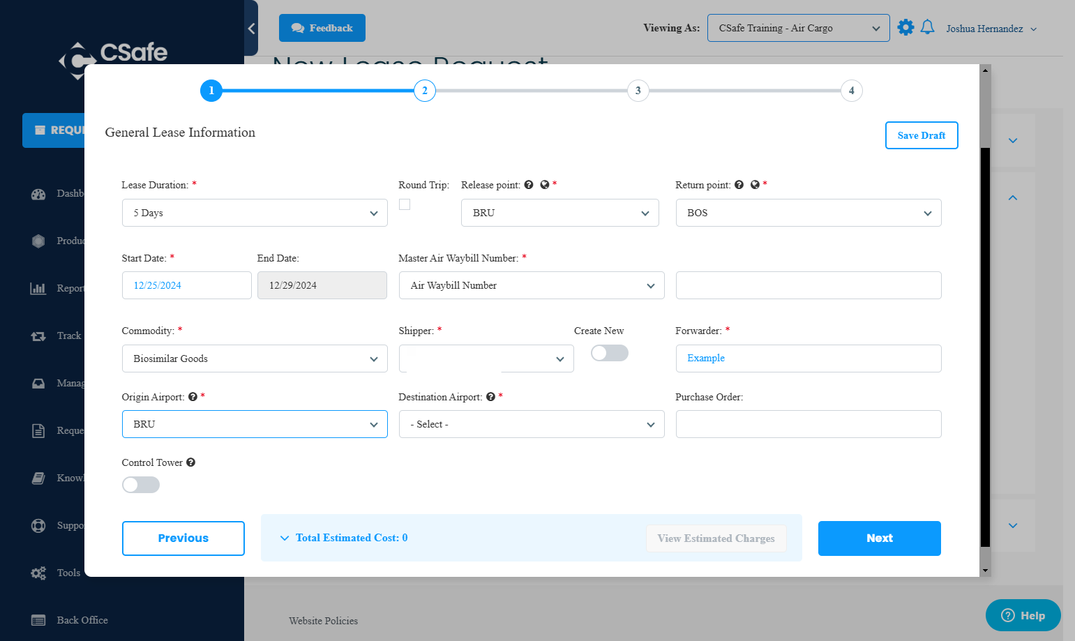Click the Return point globe icon
Image resolution: width=1075 pixels, height=641 pixels.
click(755, 185)
